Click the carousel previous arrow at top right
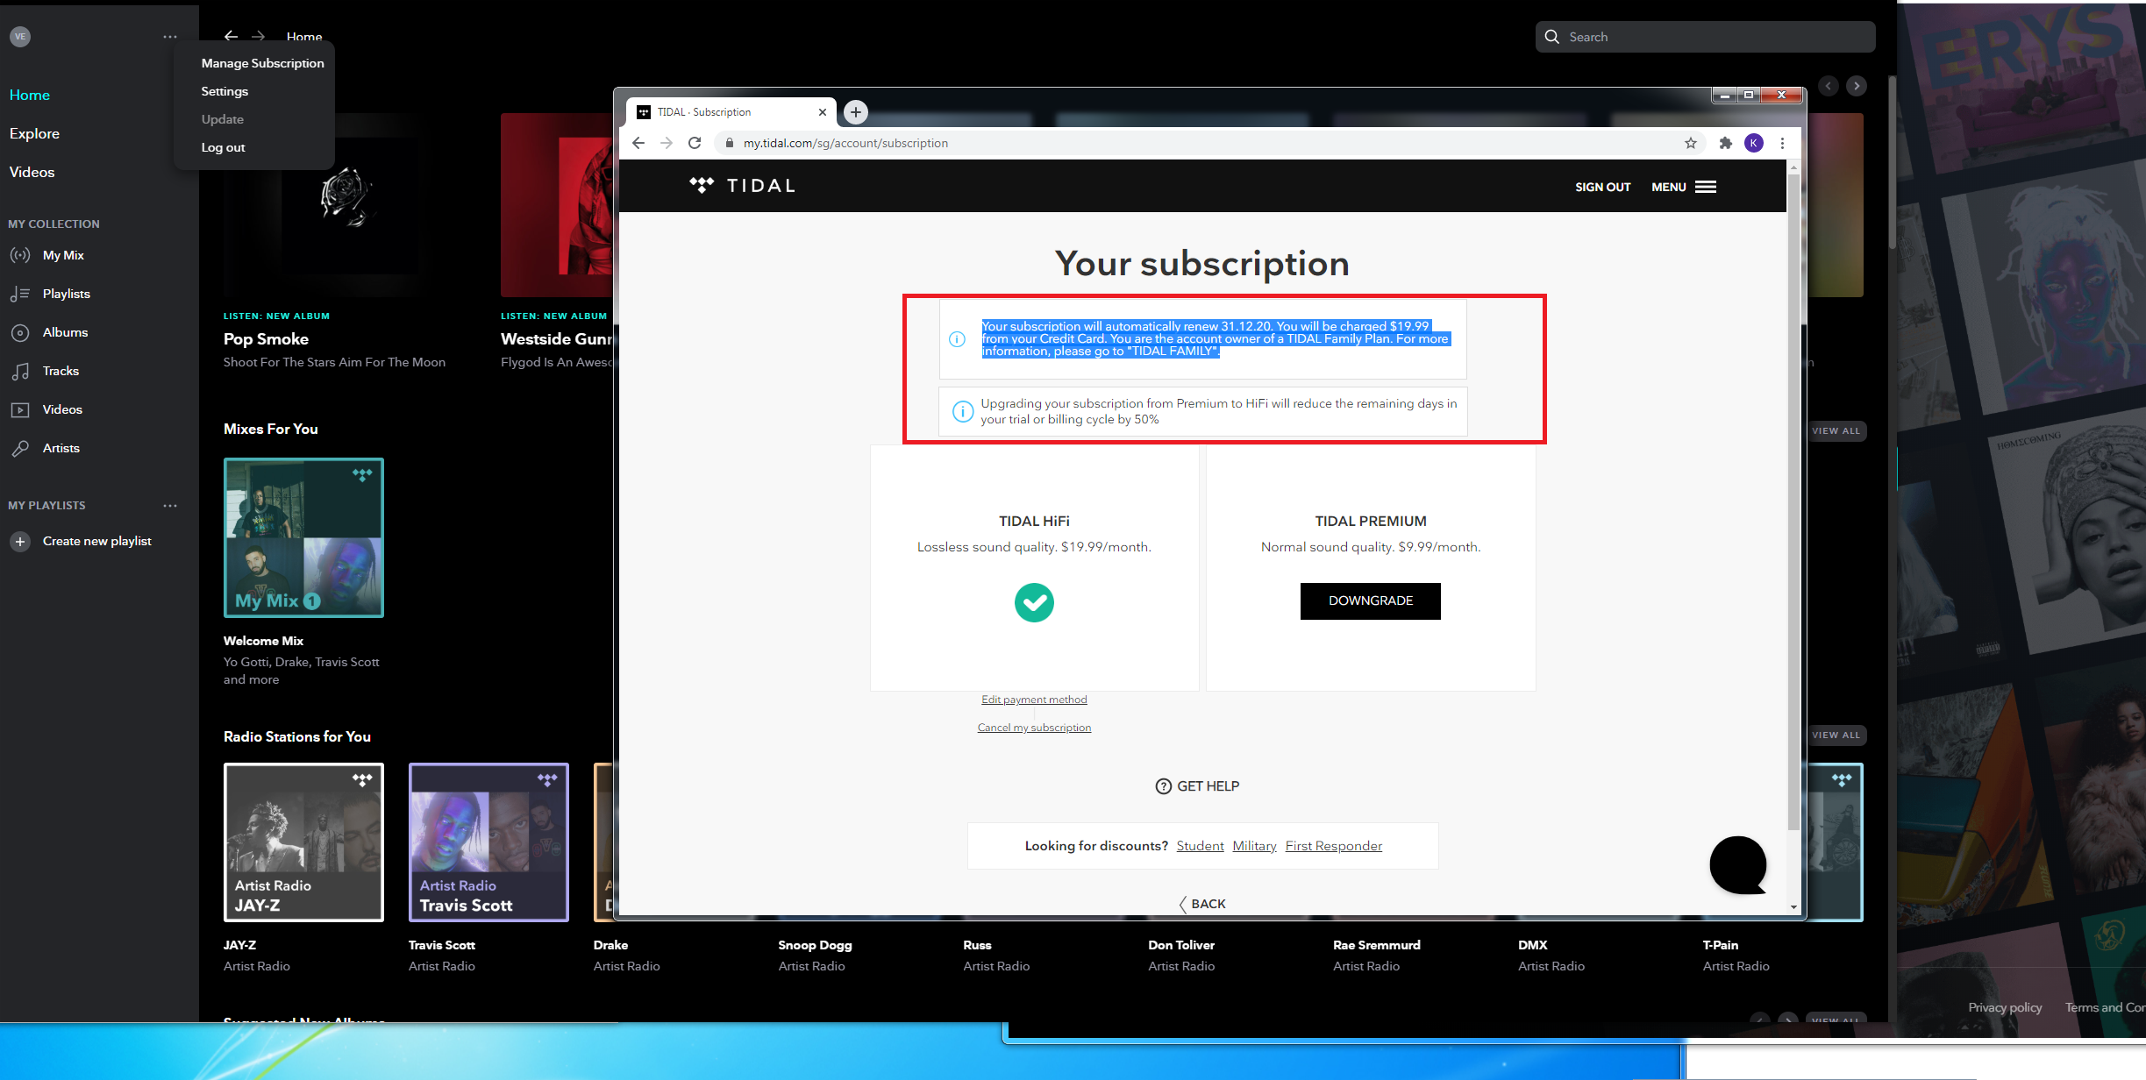Screen dimensions: 2146x1080 (x=1829, y=86)
